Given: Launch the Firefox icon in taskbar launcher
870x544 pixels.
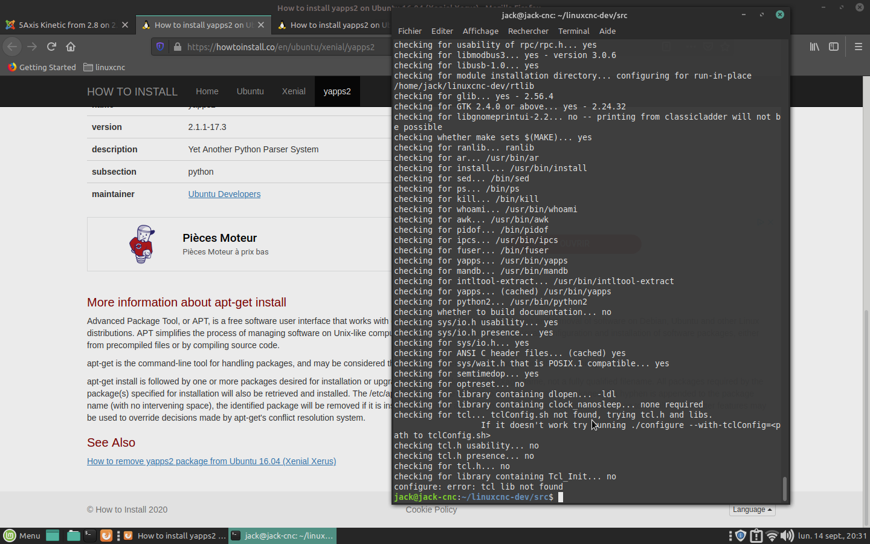Looking at the screenshot, I should pyautogui.click(x=106, y=536).
